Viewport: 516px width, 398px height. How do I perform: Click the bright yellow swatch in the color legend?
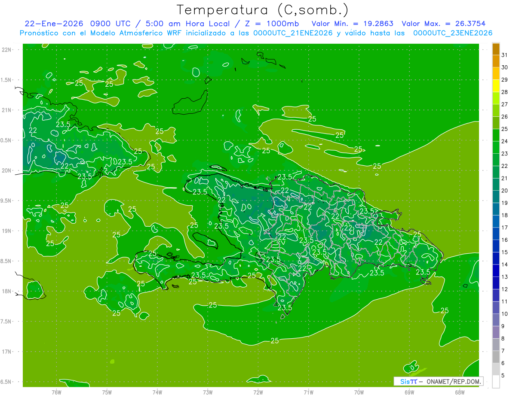coord(496,86)
